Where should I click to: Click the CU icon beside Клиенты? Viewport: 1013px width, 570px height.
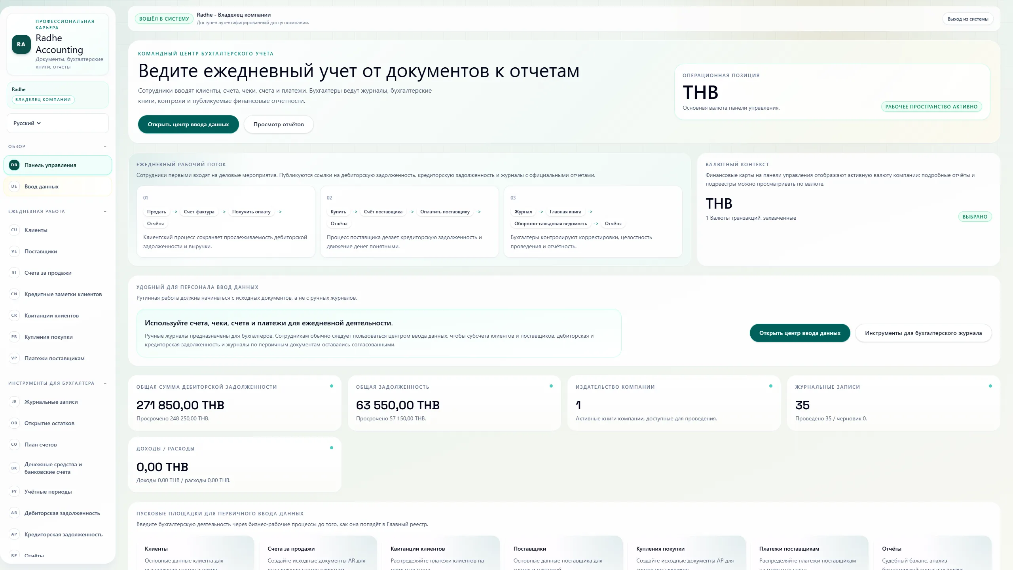[14, 230]
